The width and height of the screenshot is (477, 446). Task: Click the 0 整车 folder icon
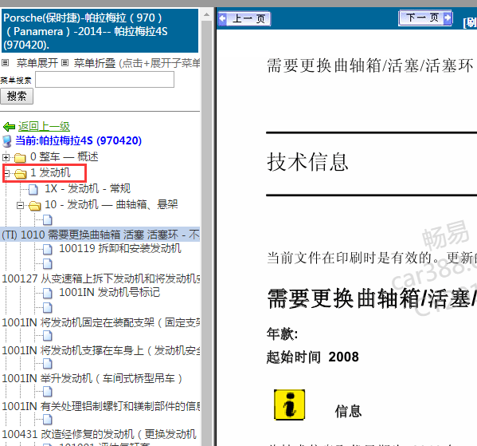point(20,158)
